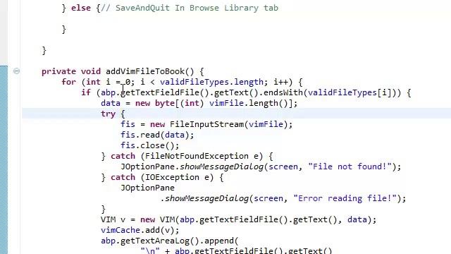Place the cursor on the try keyword
451x254 pixels.
[x=108, y=114]
